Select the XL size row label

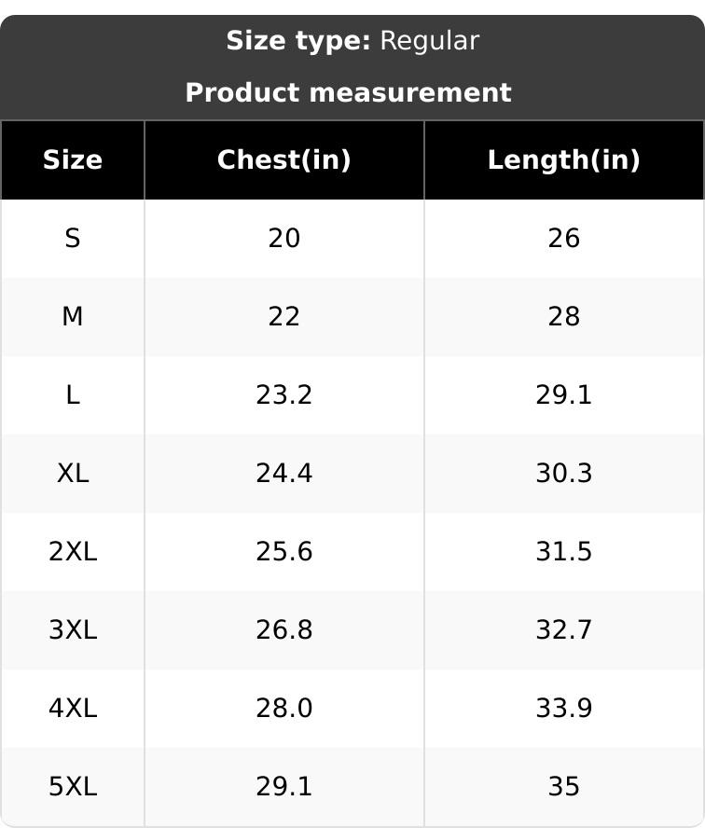coord(72,474)
